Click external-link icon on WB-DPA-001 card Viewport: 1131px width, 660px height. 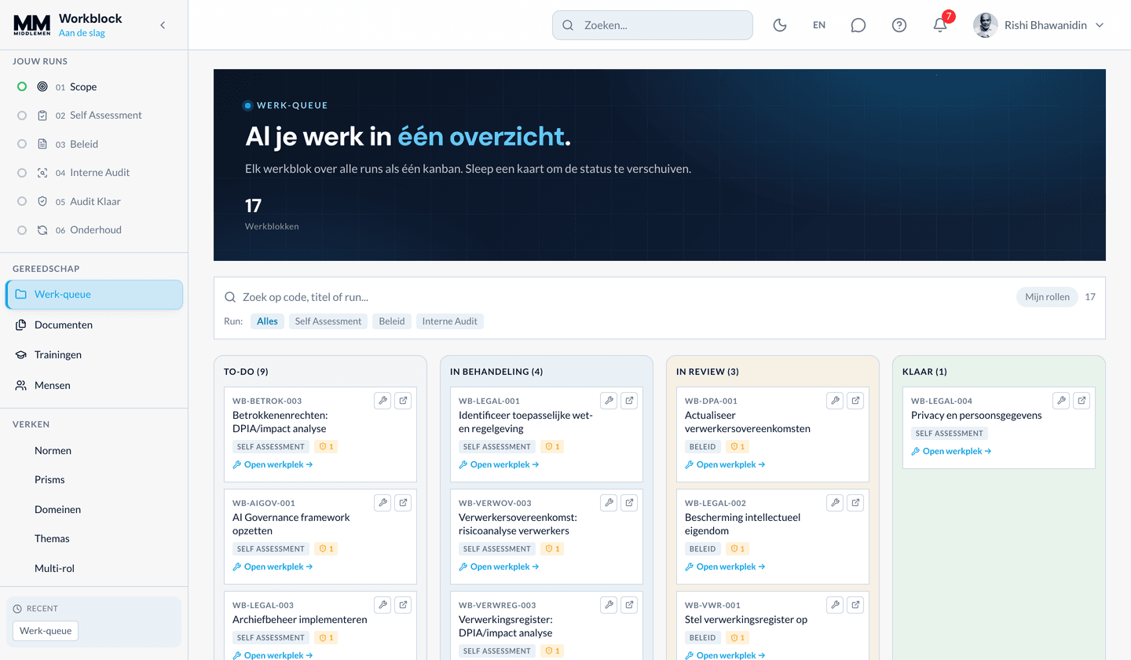[x=855, y=401]
